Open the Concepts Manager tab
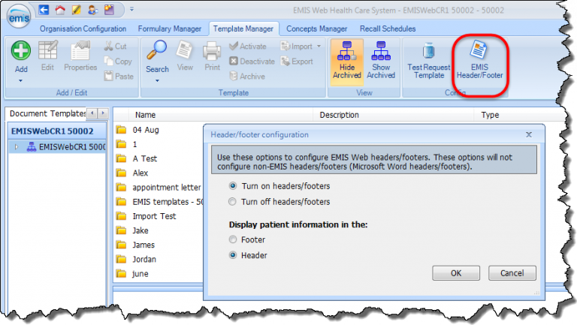577x325 pixels. pos(317,29)
